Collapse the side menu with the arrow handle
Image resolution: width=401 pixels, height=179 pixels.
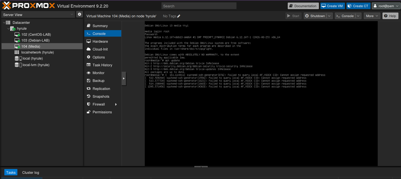tap(124, 78)
